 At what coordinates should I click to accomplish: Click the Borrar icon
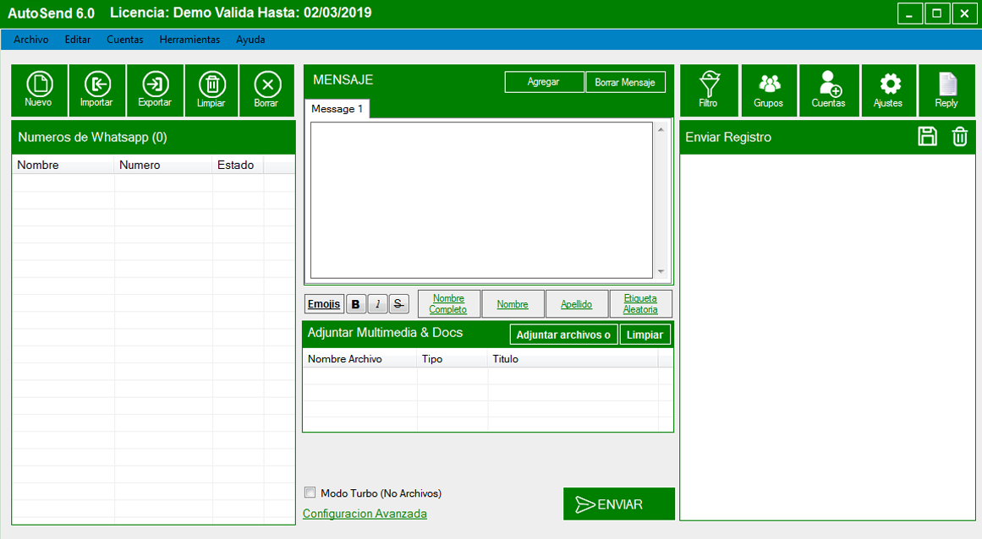[x=266, y=90]
